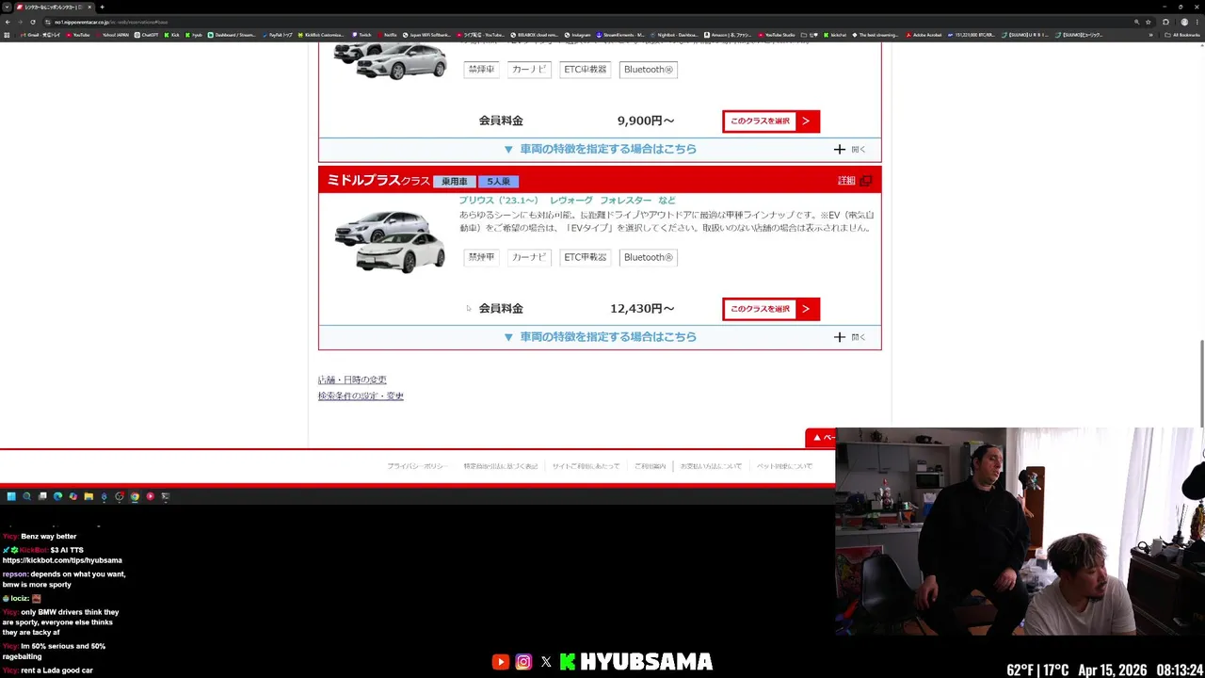Click the 5人乗 tag on ミドルプラス header

coord(498,181)
